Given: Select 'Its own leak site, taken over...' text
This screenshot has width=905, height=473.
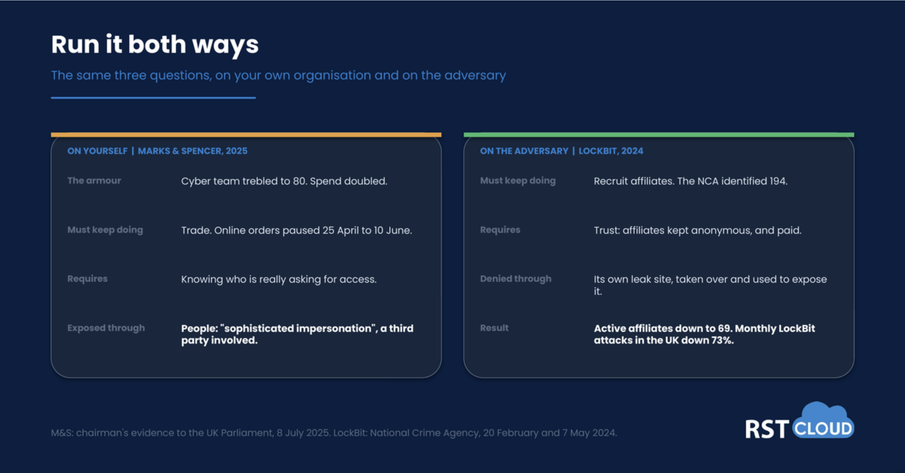Looking at the screenshot, I should pos(710,285).
